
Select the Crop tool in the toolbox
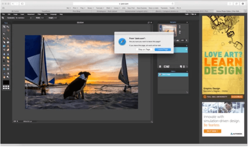[4, 27]
